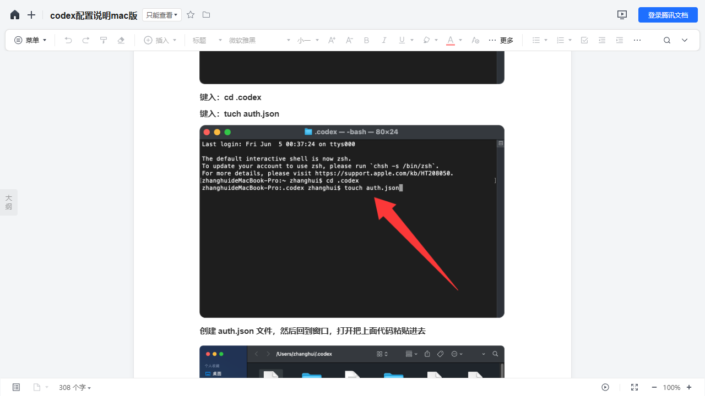
Task: Open the 大纲 outline side tab
Action: (x=8, y=202)
